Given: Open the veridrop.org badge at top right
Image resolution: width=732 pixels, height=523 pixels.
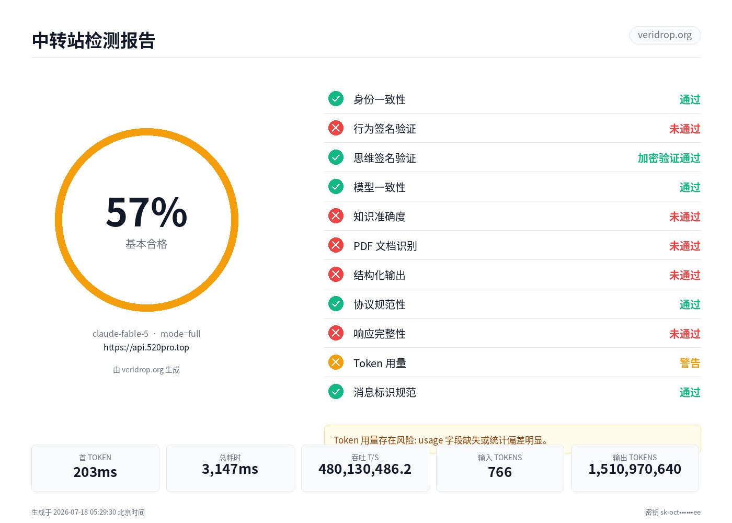Looking at the screenshot, I should pyautogui.click(x=665, y=35).
